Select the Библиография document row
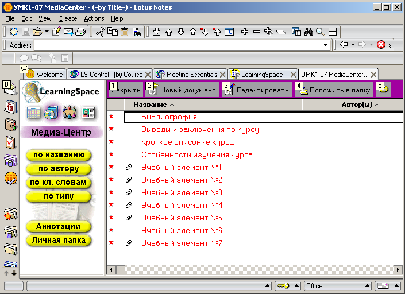Image resolution: width=405 pixels, height=294 pixels. [264, 117]
